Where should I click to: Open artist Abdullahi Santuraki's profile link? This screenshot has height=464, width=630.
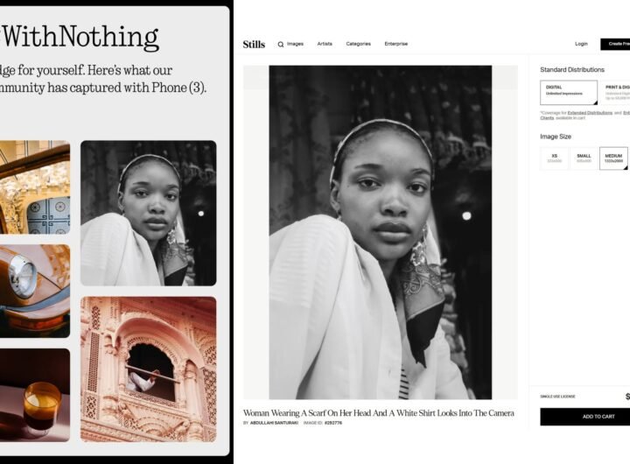pos(274,423)
